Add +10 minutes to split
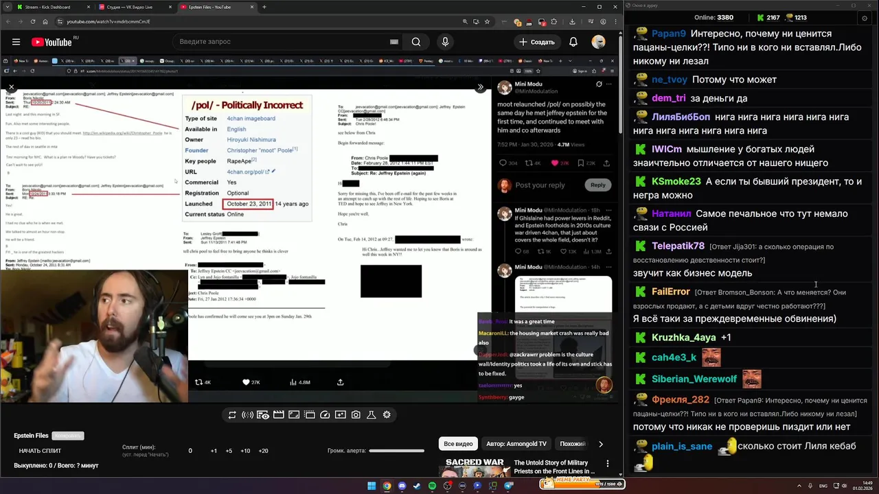This screenshot has width=879, height=494. pyautogui.click(x=245, y=451)
